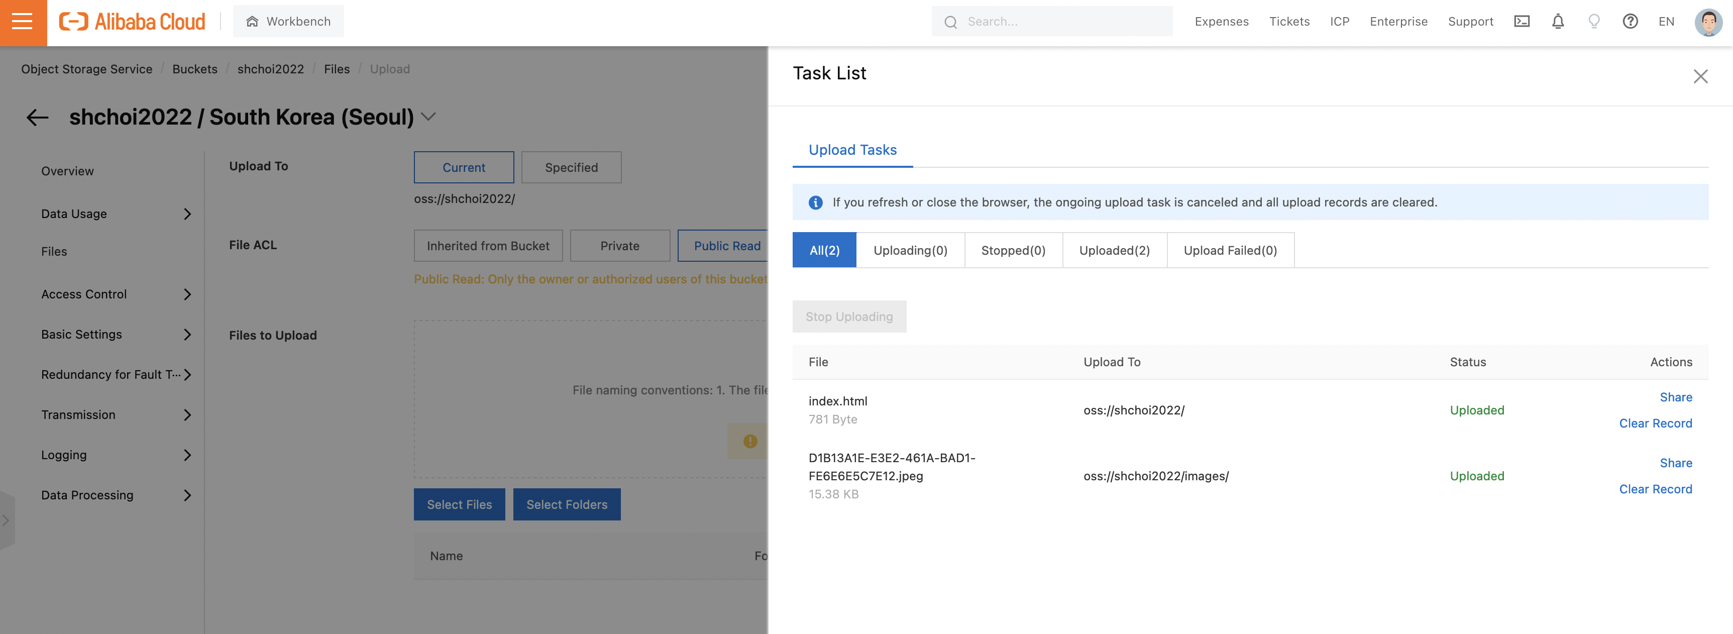Share the index.html file

tap(1675, 397)
